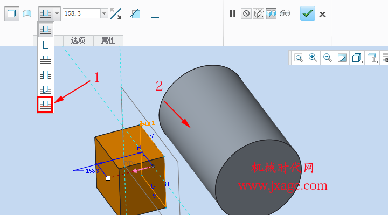Select the extrude as surface icon
The height and width of the screenshot is (215, 388).
[27, 13]
